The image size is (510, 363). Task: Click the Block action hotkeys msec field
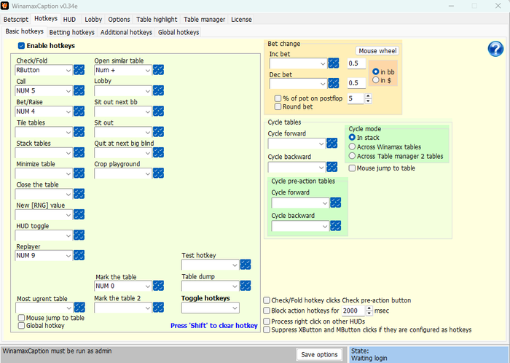[353, 311]
